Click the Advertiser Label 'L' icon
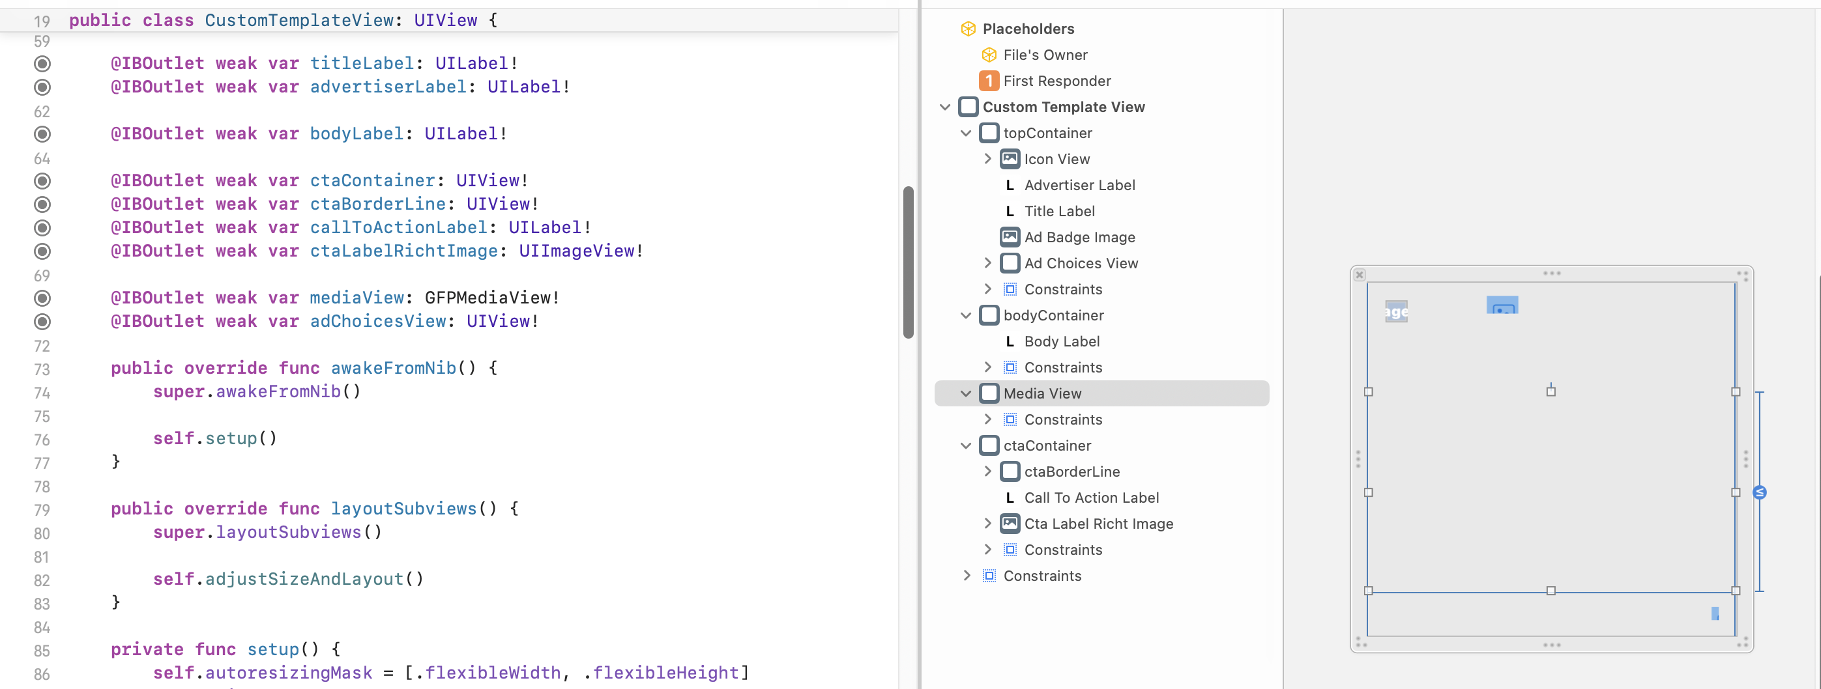 click(1010, 185)
